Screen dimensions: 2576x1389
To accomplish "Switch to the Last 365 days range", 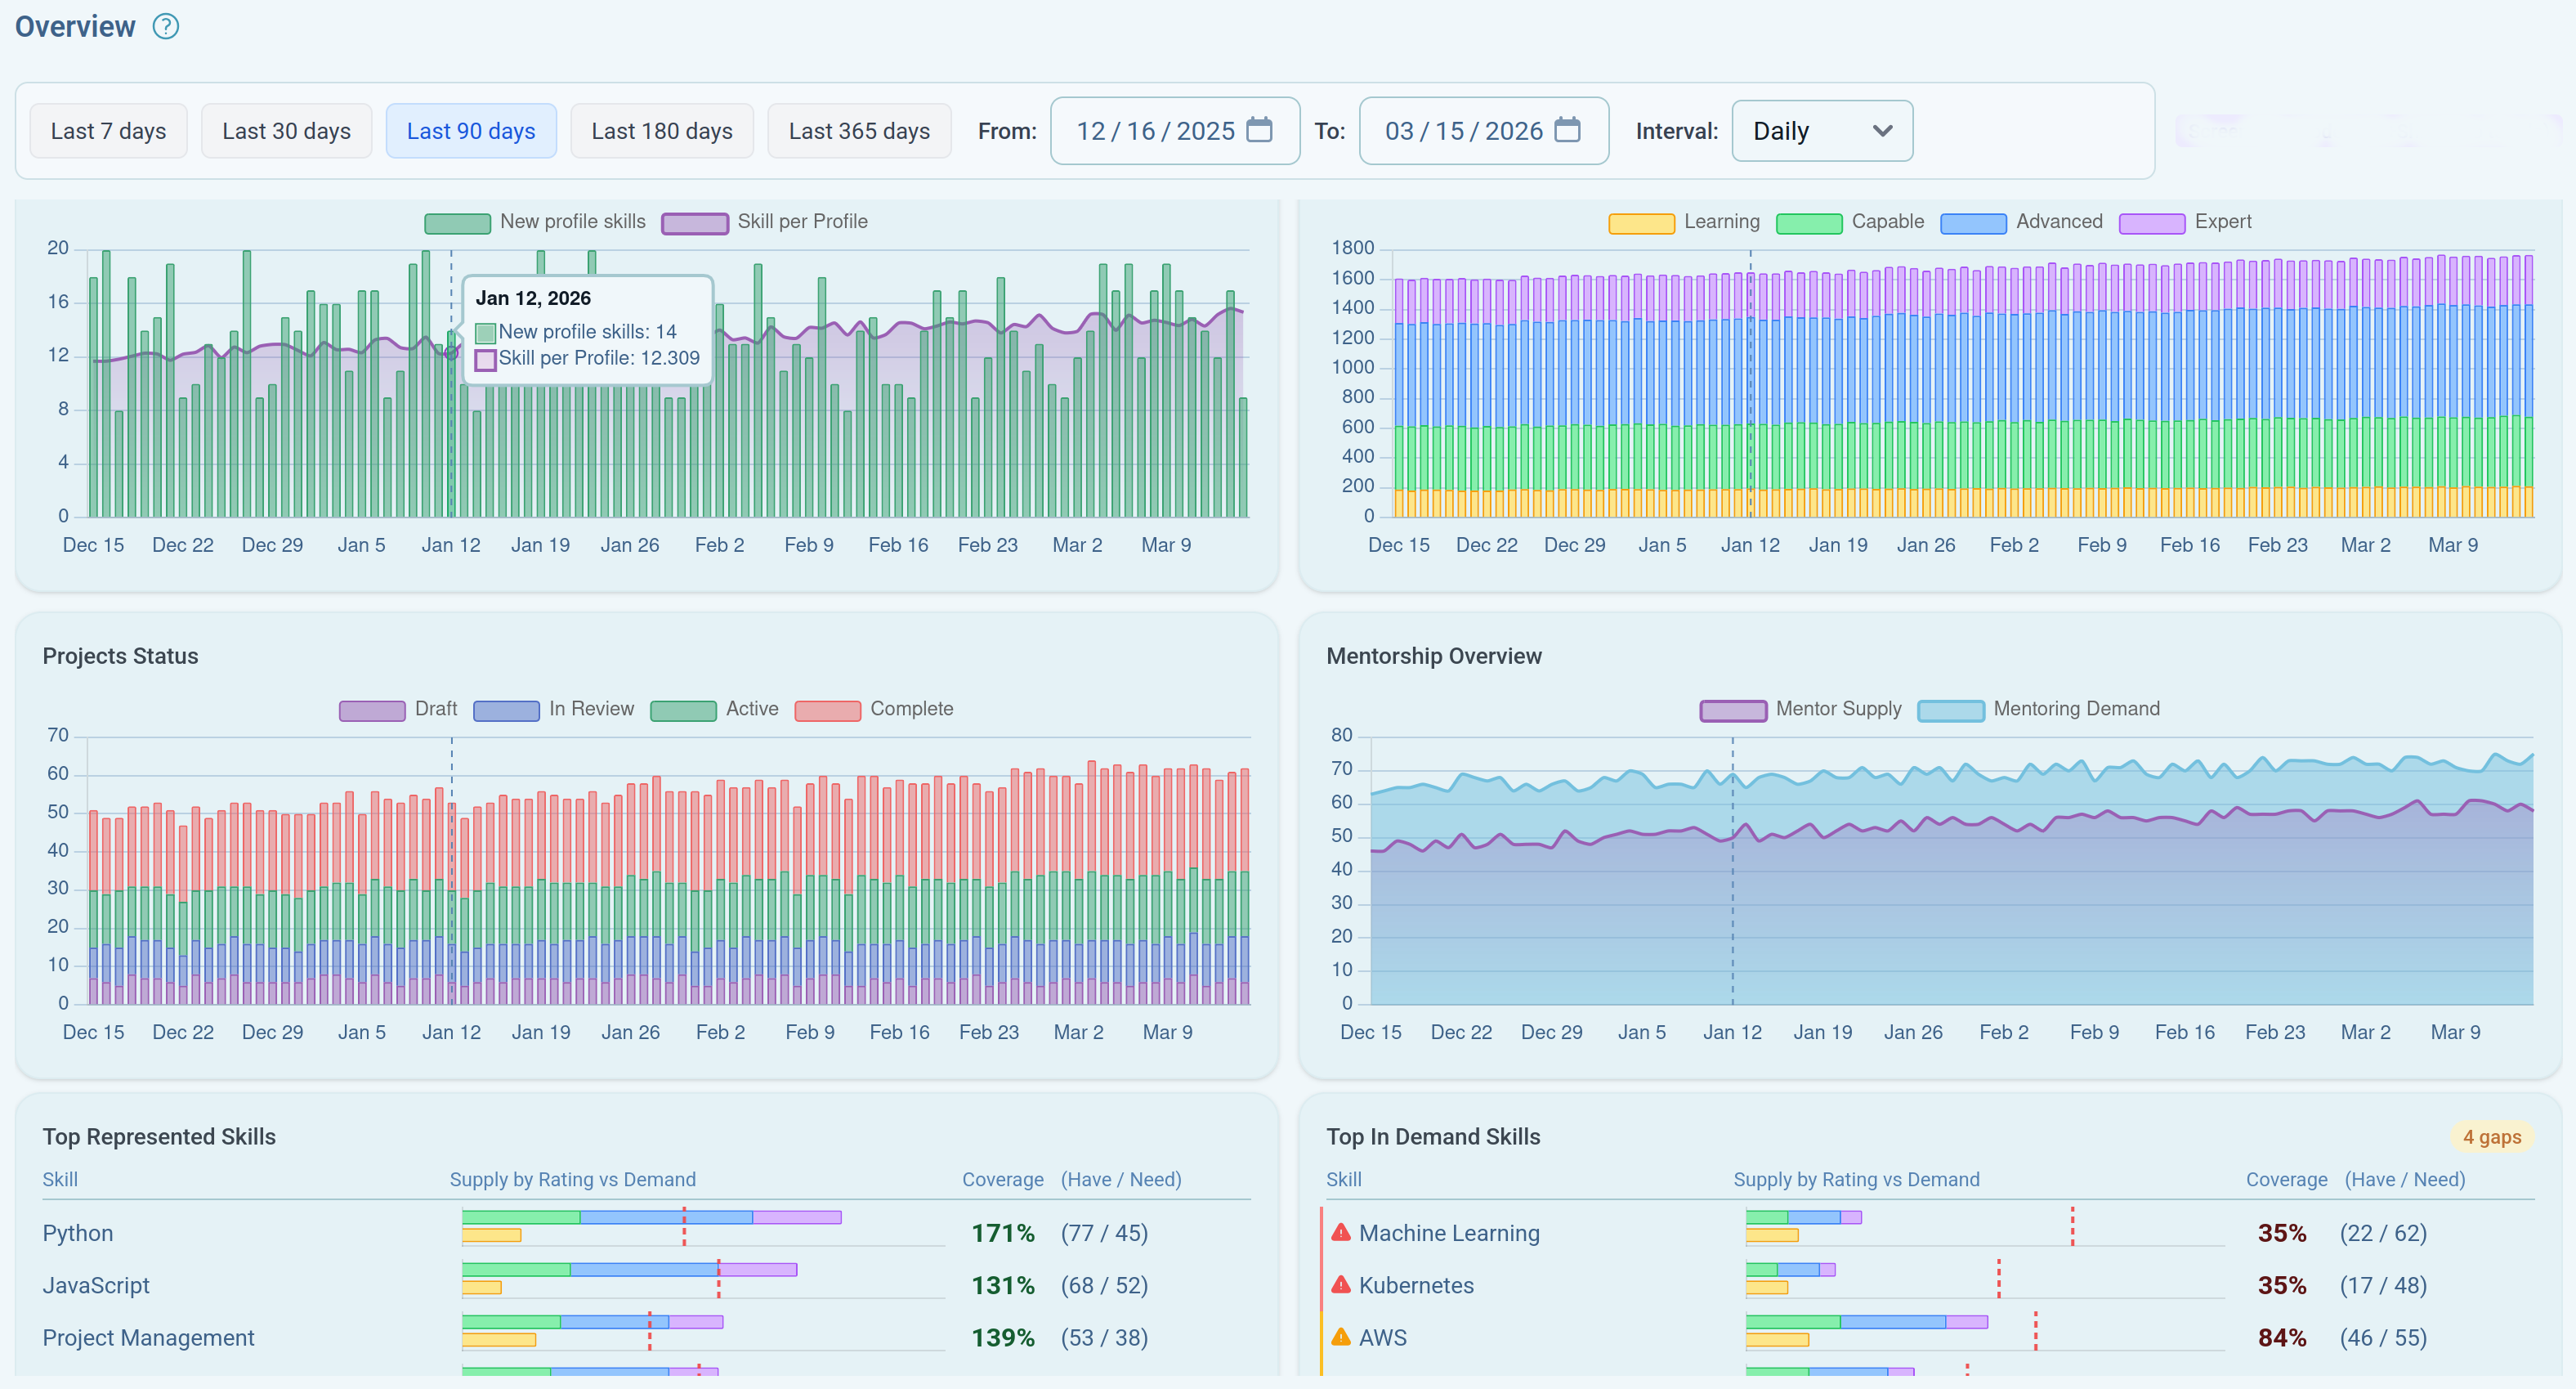I will [x=858, y=130].
